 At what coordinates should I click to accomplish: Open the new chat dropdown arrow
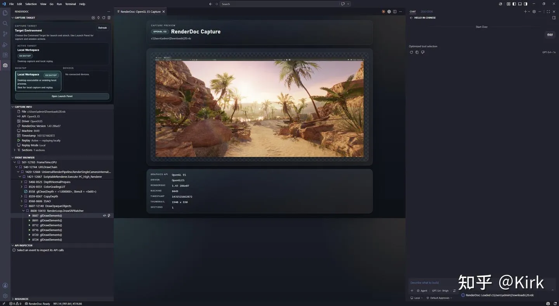[529, 12]
